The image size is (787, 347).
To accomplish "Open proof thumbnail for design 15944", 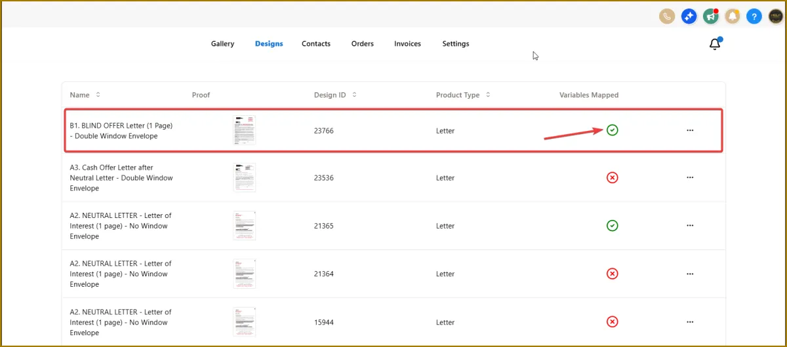I will pos(245,321).
